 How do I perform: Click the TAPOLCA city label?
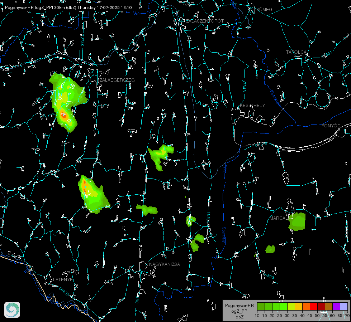coord(296,52)
